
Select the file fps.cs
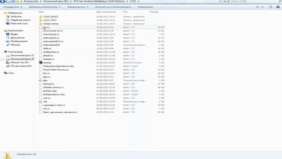[x=47, y=73]
